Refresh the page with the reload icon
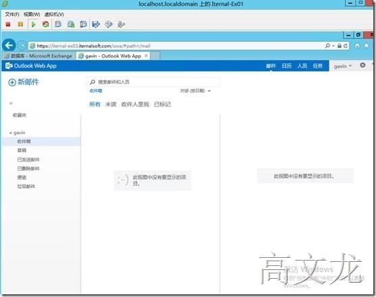This screenshot has height=297, width=376. pyautogui.click(x=346, y=45)
